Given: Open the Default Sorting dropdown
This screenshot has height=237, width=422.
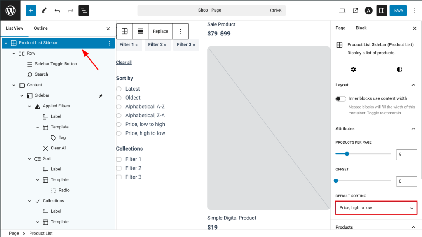Looking at the screenshot, I should (376, 208).
